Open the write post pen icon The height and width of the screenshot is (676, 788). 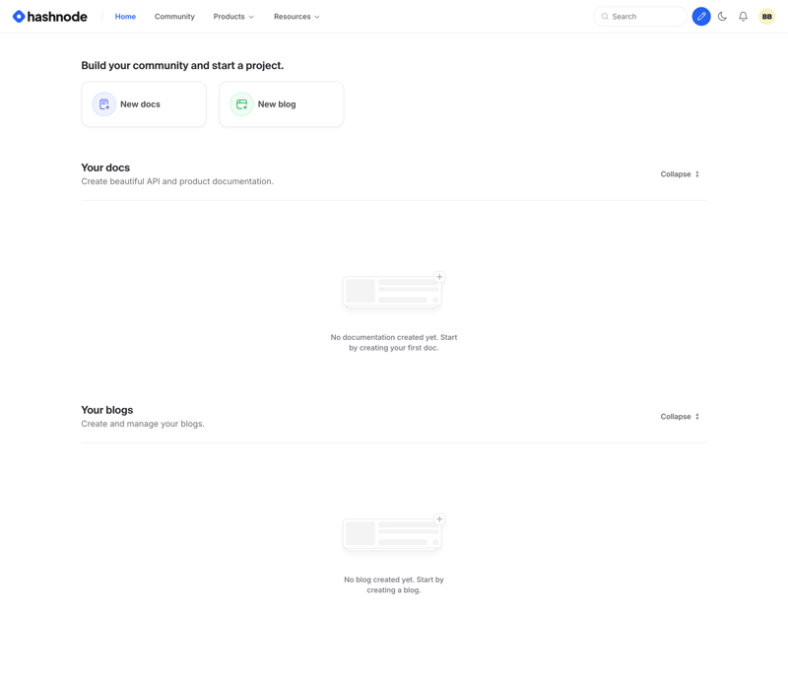tap(701, 16)
